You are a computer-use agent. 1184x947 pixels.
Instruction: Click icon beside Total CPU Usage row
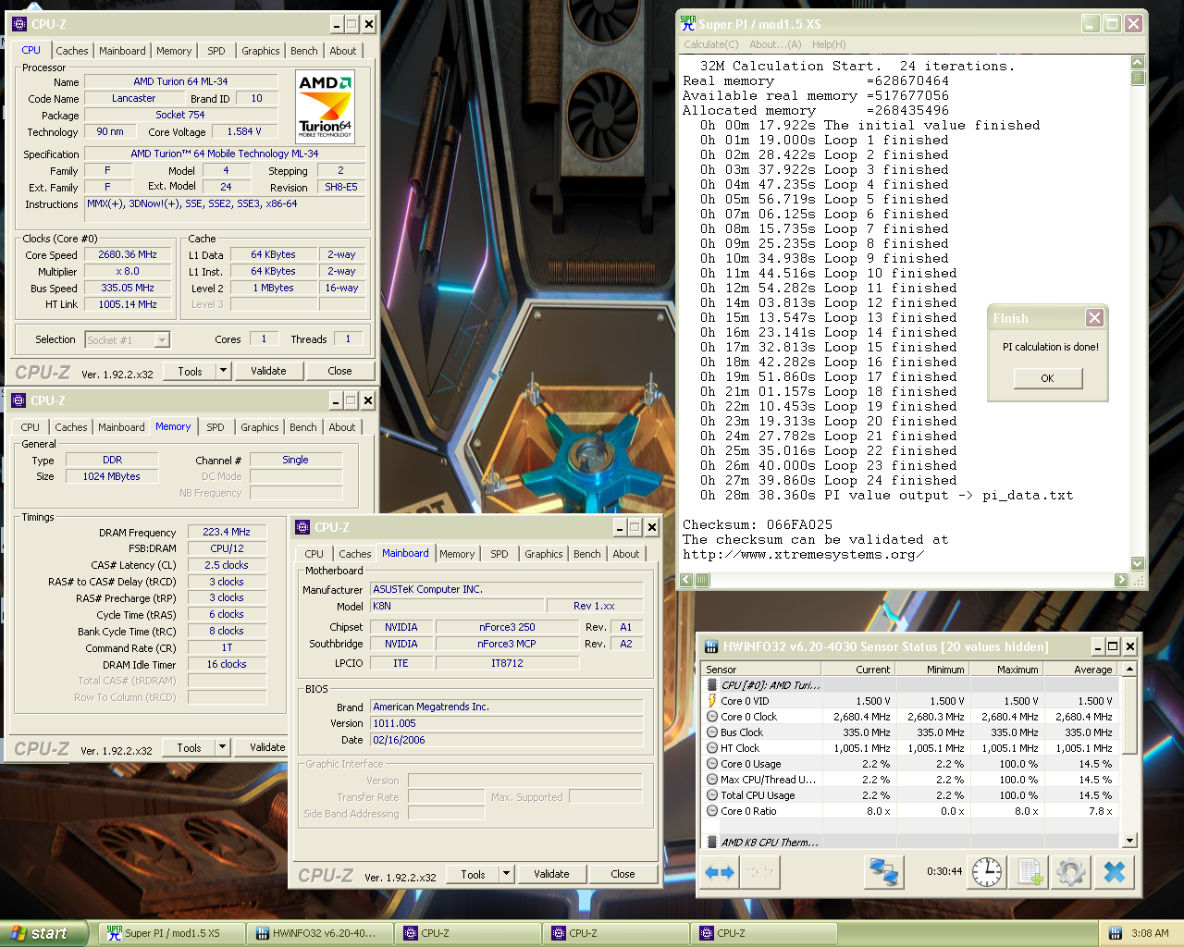click(712, 795)
